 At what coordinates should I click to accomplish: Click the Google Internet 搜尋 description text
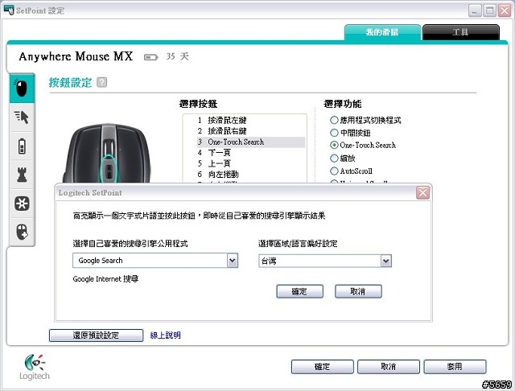pos(105,279)
